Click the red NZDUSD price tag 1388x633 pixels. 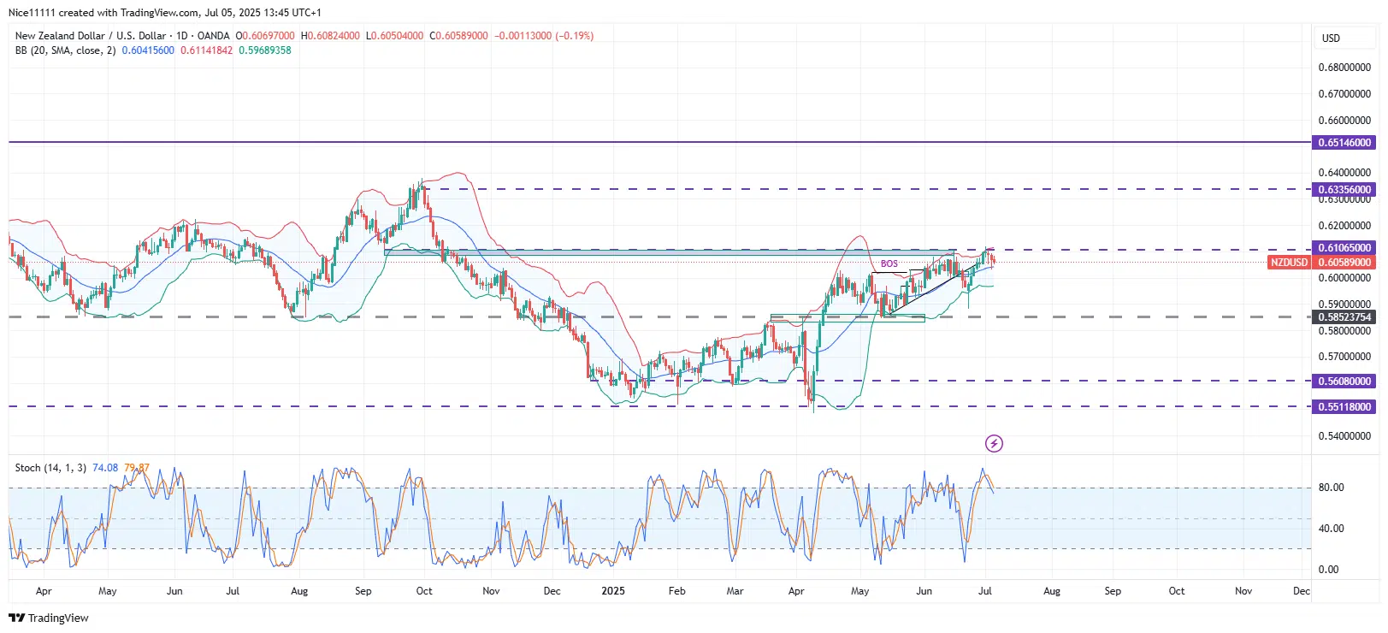pos(1288,263)
